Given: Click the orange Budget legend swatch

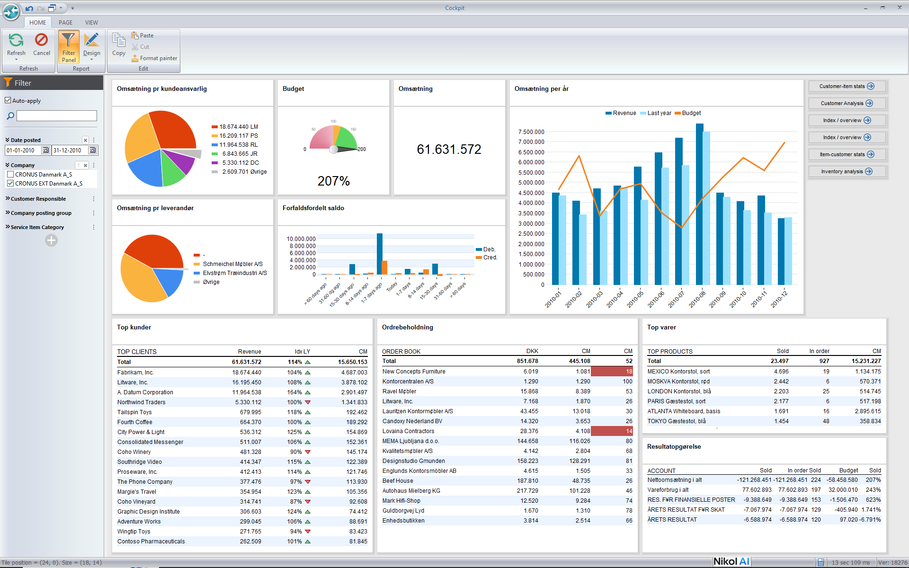Looking at the screenshot, I should (677, 113).
